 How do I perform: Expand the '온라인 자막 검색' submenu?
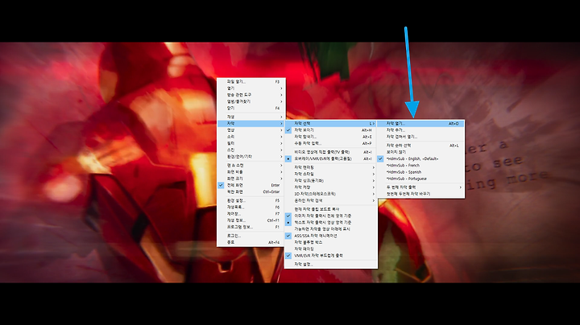(331, 200)
